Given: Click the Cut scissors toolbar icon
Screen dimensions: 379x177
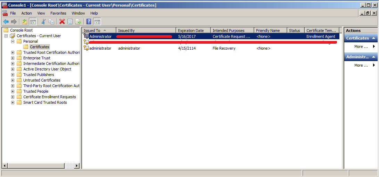Looking at the screenshot, I should [x=43, y=22].
